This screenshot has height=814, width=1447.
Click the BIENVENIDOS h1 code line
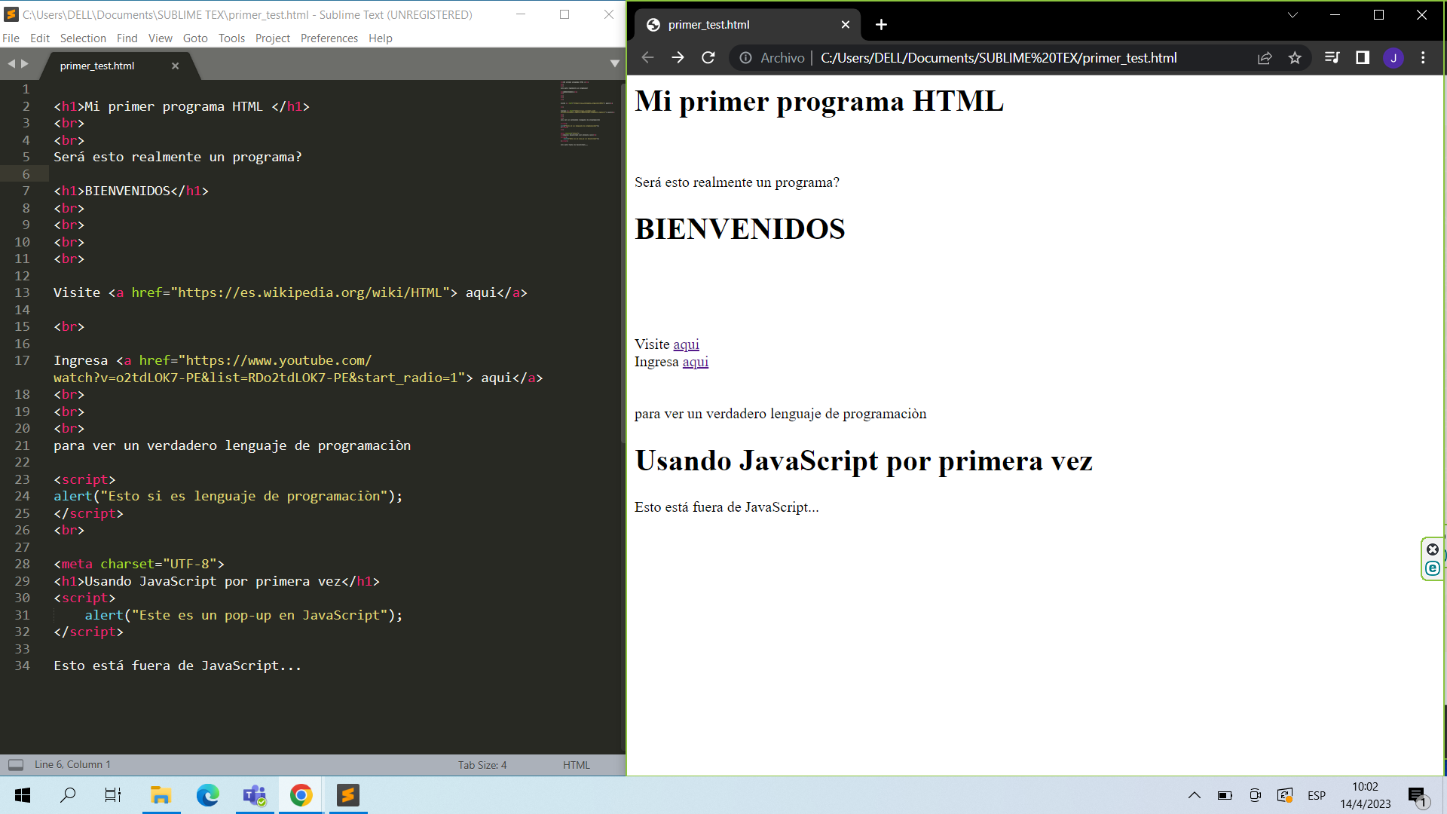[131, 191]
